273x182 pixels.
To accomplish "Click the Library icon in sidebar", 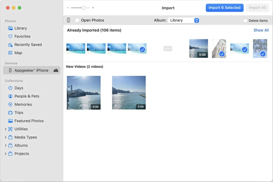I will pyautogui.click(x=10, y=28).
